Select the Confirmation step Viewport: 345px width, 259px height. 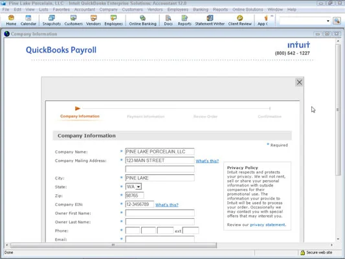tap(269, 117)
